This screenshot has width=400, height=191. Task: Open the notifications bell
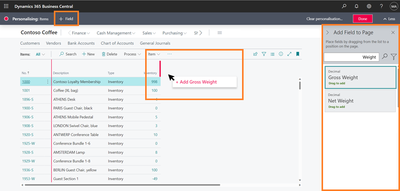[x=356, y=6]
